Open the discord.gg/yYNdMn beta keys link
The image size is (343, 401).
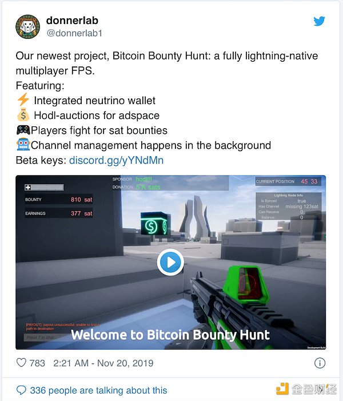[x=116, y=160]
